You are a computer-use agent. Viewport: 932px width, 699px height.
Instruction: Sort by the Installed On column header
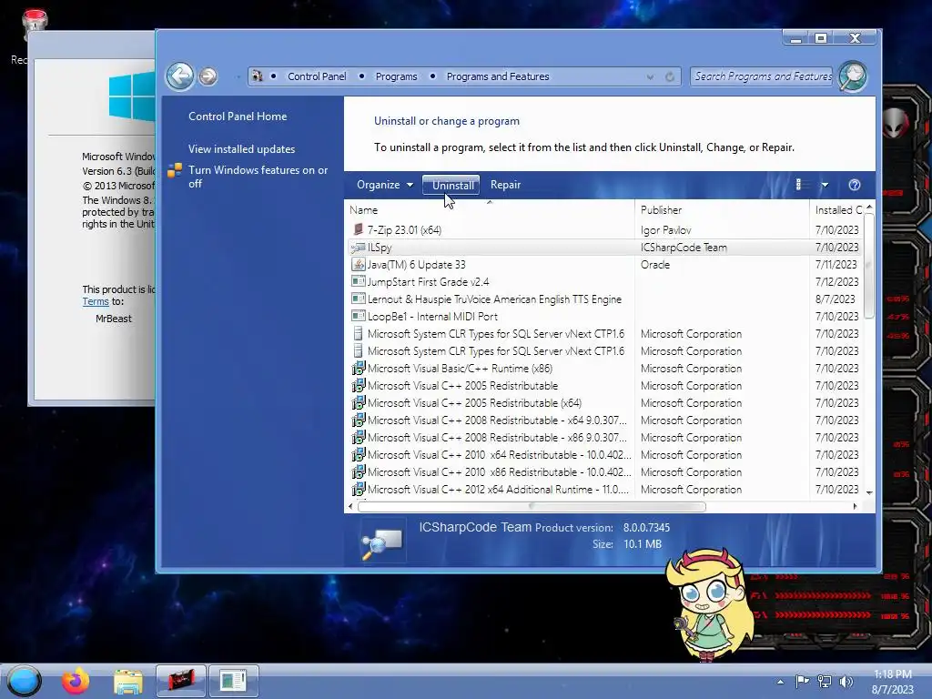coord(836,210)
